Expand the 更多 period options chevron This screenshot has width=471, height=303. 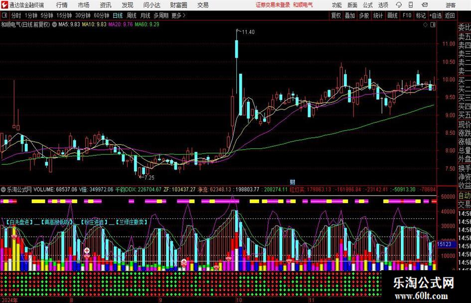(184, 15)
